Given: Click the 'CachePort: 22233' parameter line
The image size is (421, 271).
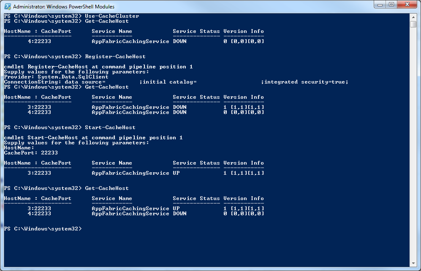Looking at the screenshot, I should 31,153.
